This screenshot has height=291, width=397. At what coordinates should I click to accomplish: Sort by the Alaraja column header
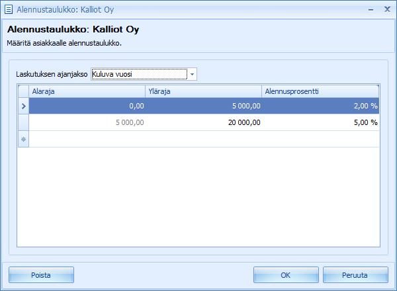coord(87,91)
